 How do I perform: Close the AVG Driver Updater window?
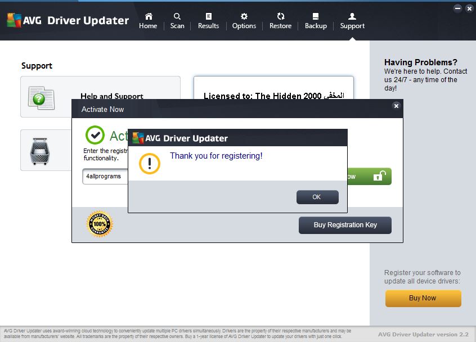coord(469,8)
